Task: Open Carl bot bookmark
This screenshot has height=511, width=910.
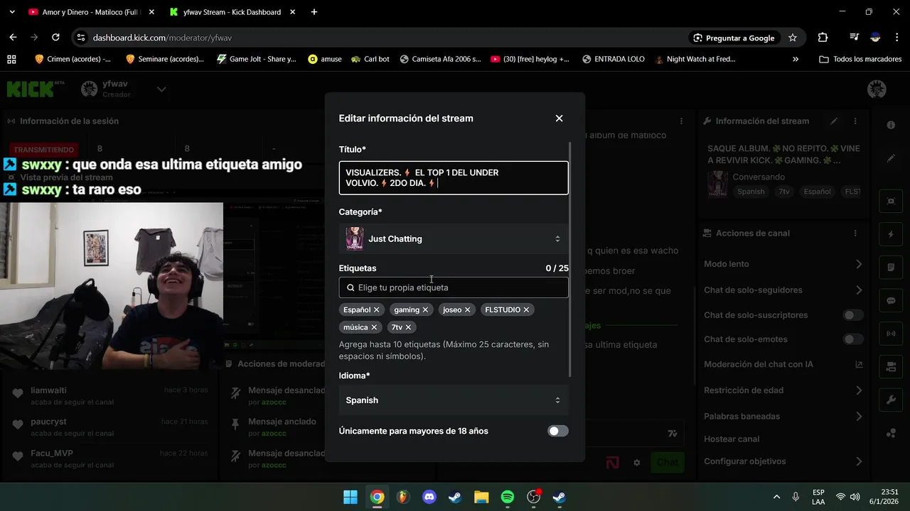Action: tap(370, 59)
